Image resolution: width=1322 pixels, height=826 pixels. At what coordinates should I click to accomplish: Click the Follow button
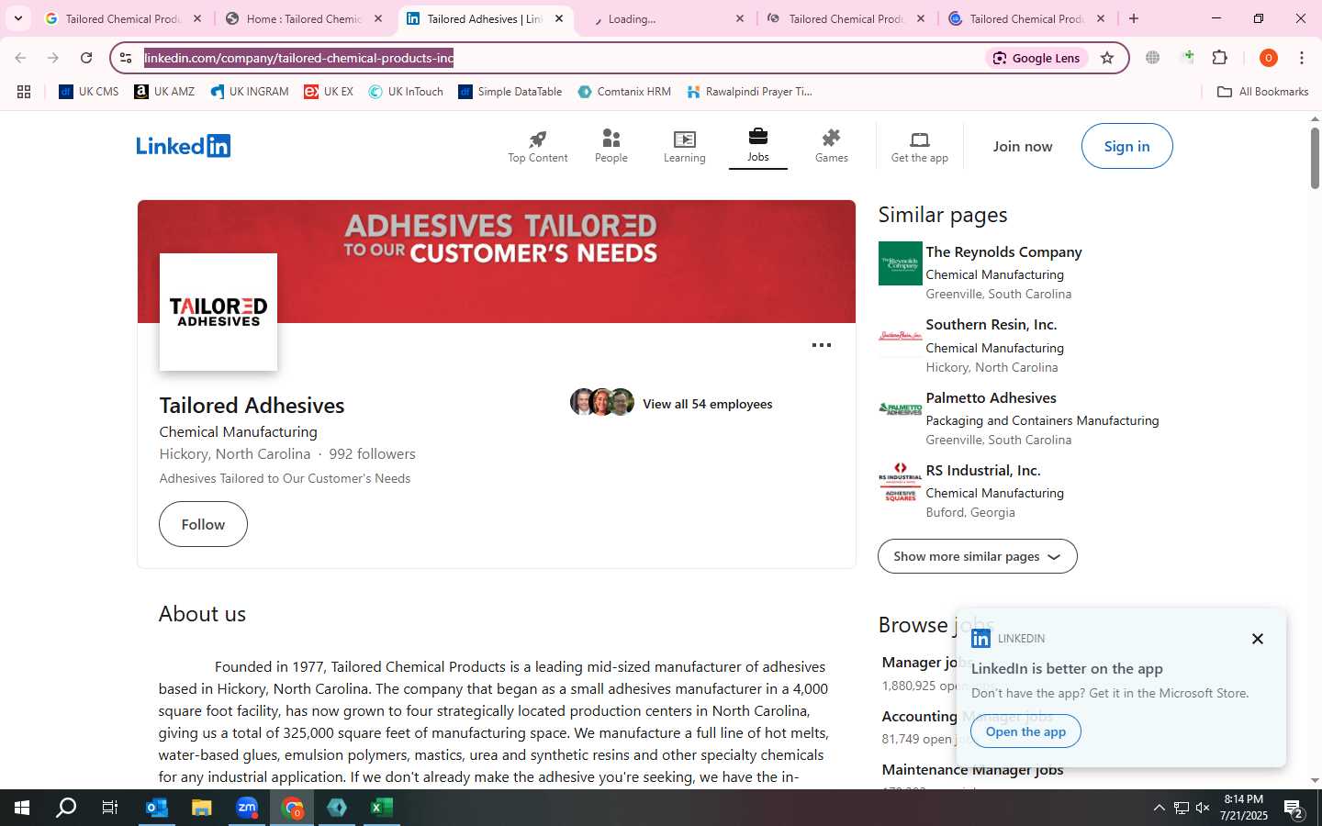pos(203,524)
